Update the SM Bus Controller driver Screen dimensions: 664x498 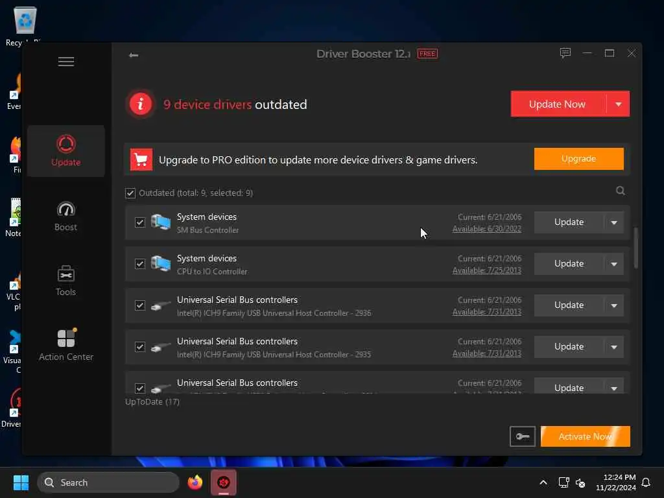[x=569, y=222]
